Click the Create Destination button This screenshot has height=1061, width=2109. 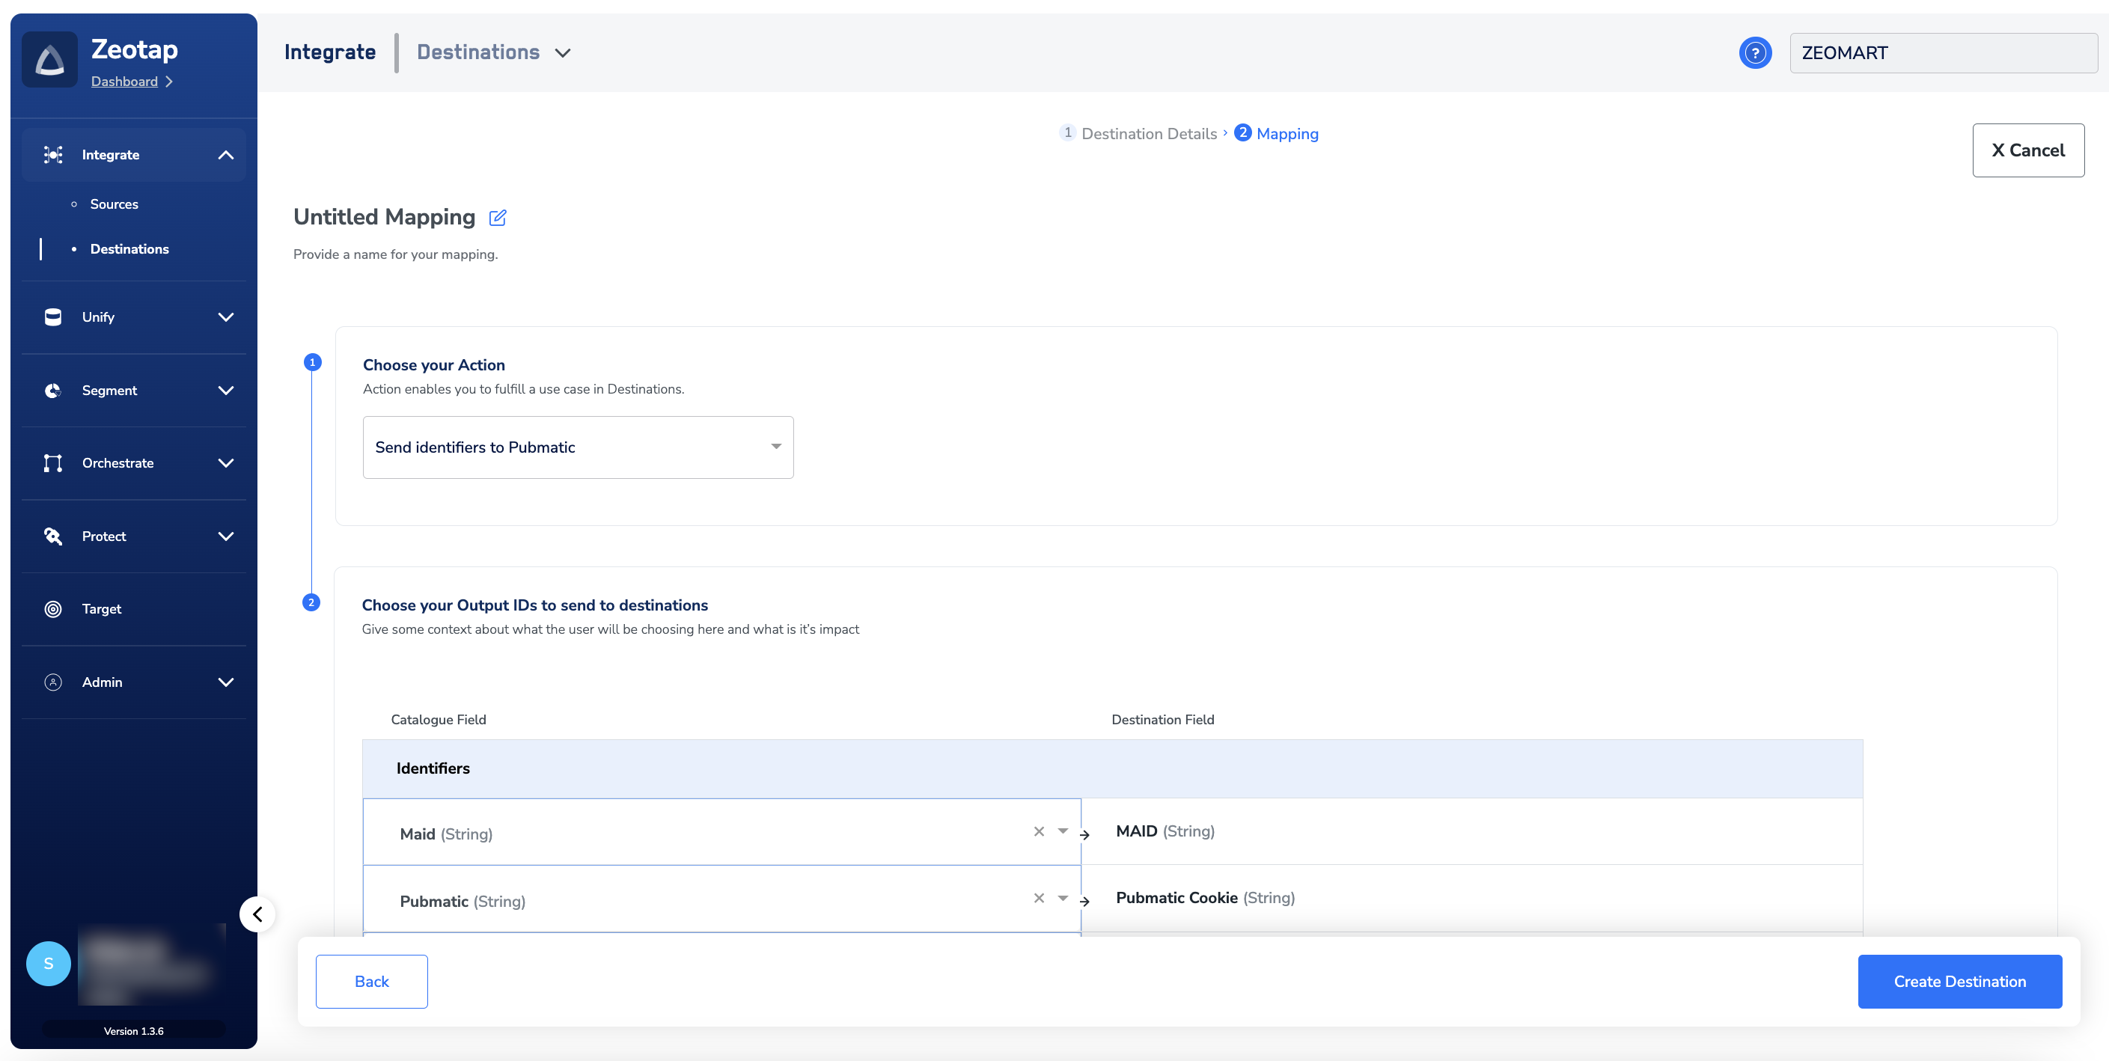(x=1959, y=982)
